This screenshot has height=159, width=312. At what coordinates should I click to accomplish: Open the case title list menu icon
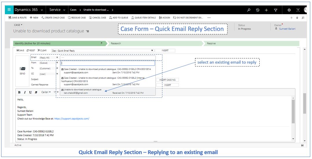tap(87, 31)
